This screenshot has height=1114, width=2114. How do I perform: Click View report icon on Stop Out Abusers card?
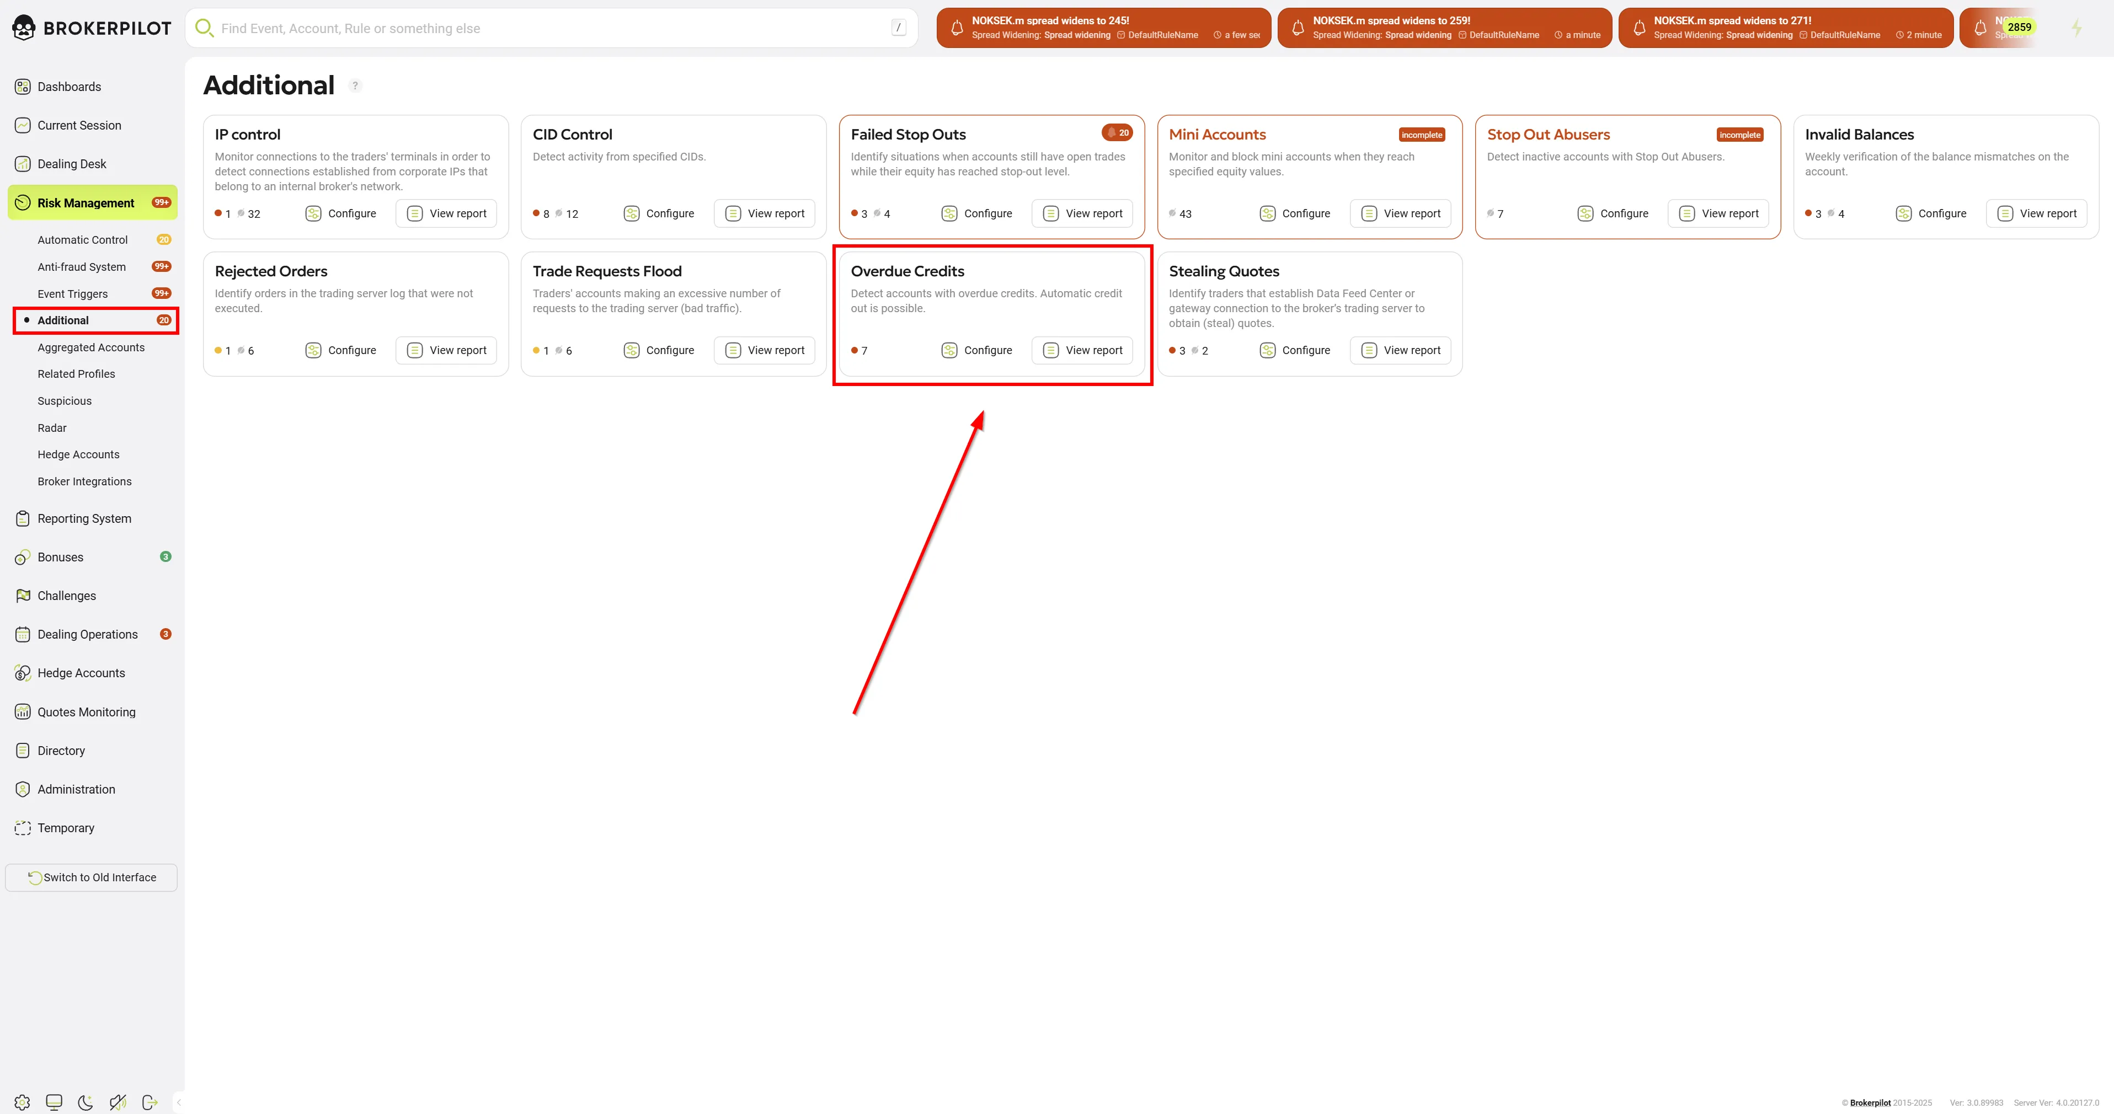[x=1687, y=213]
